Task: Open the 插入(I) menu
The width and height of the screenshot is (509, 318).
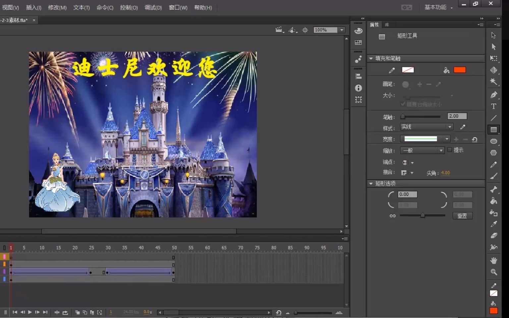Action: click(33, 7)
